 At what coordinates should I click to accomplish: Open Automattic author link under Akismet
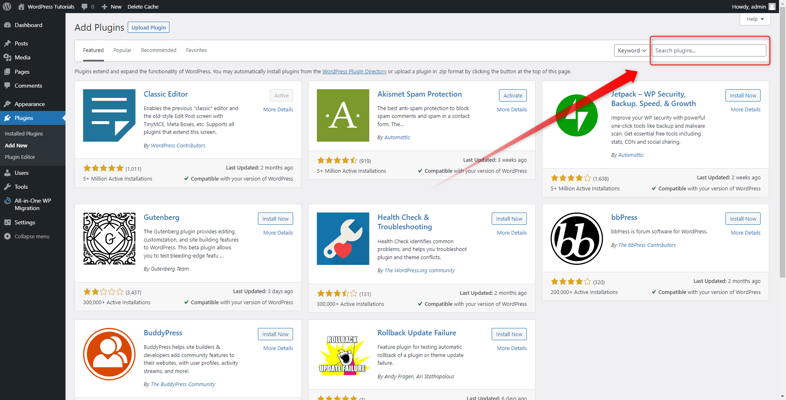coord(397,137)
